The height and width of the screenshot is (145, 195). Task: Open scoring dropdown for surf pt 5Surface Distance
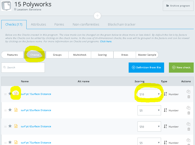click(149, 110)
